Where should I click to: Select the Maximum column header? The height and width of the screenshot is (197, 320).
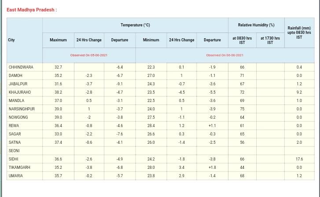58,40
